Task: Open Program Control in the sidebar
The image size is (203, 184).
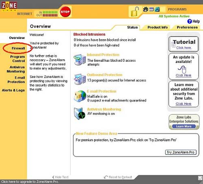Action: (x=17, y=59)
